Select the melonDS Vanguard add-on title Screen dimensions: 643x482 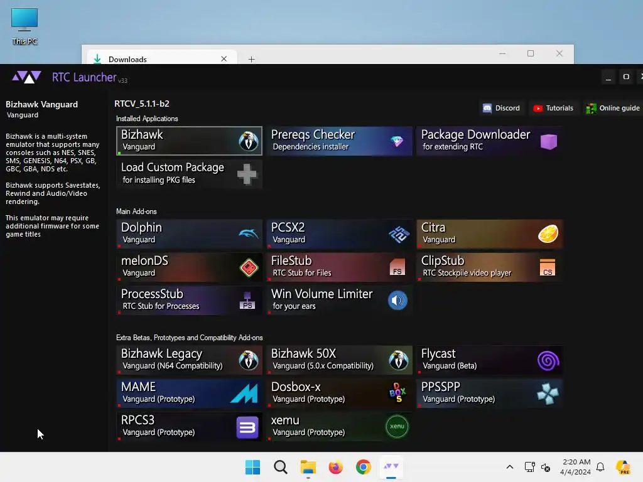(x=144, y=260)
